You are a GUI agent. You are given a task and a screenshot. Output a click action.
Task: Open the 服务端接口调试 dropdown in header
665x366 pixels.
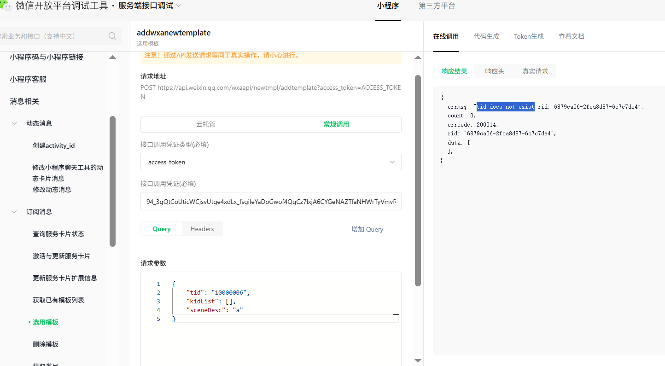[150, 6]
